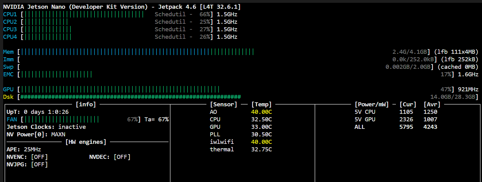The image size is (482, 182).
Task: Select 'APE: 25MHz' entry
Action: click(x=24, y=149)
